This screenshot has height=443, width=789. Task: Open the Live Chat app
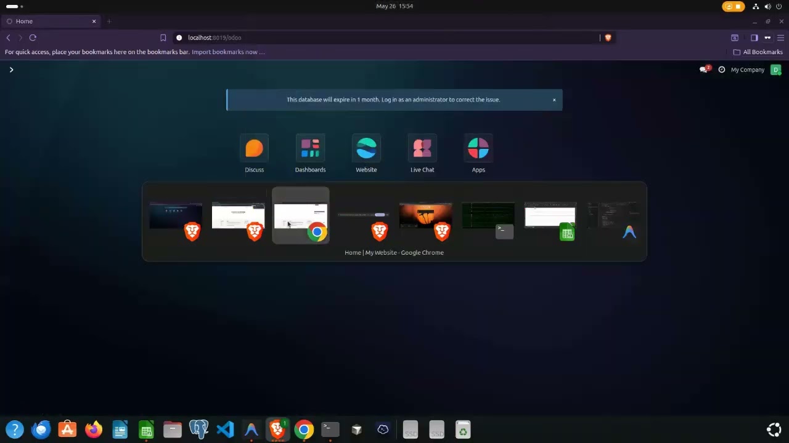pos(422,149)
